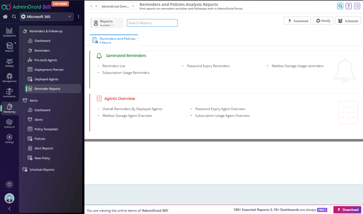Select the Automation sidebar icon

[9, 93]
